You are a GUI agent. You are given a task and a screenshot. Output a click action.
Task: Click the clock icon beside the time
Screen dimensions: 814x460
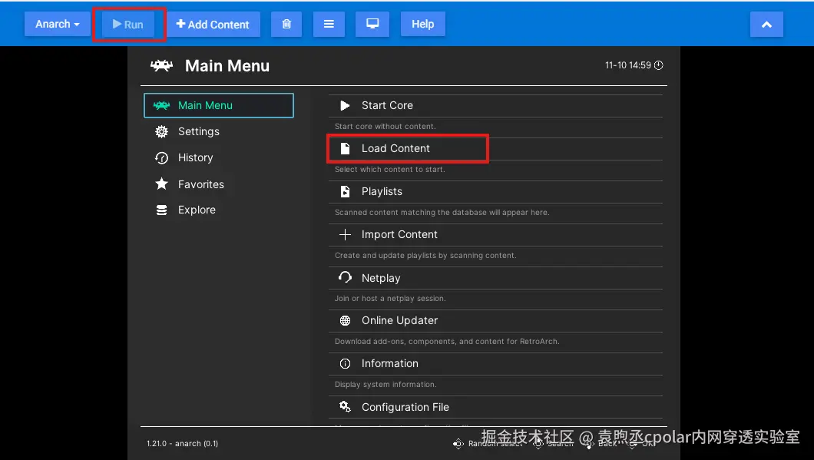(x=659, y=65)
